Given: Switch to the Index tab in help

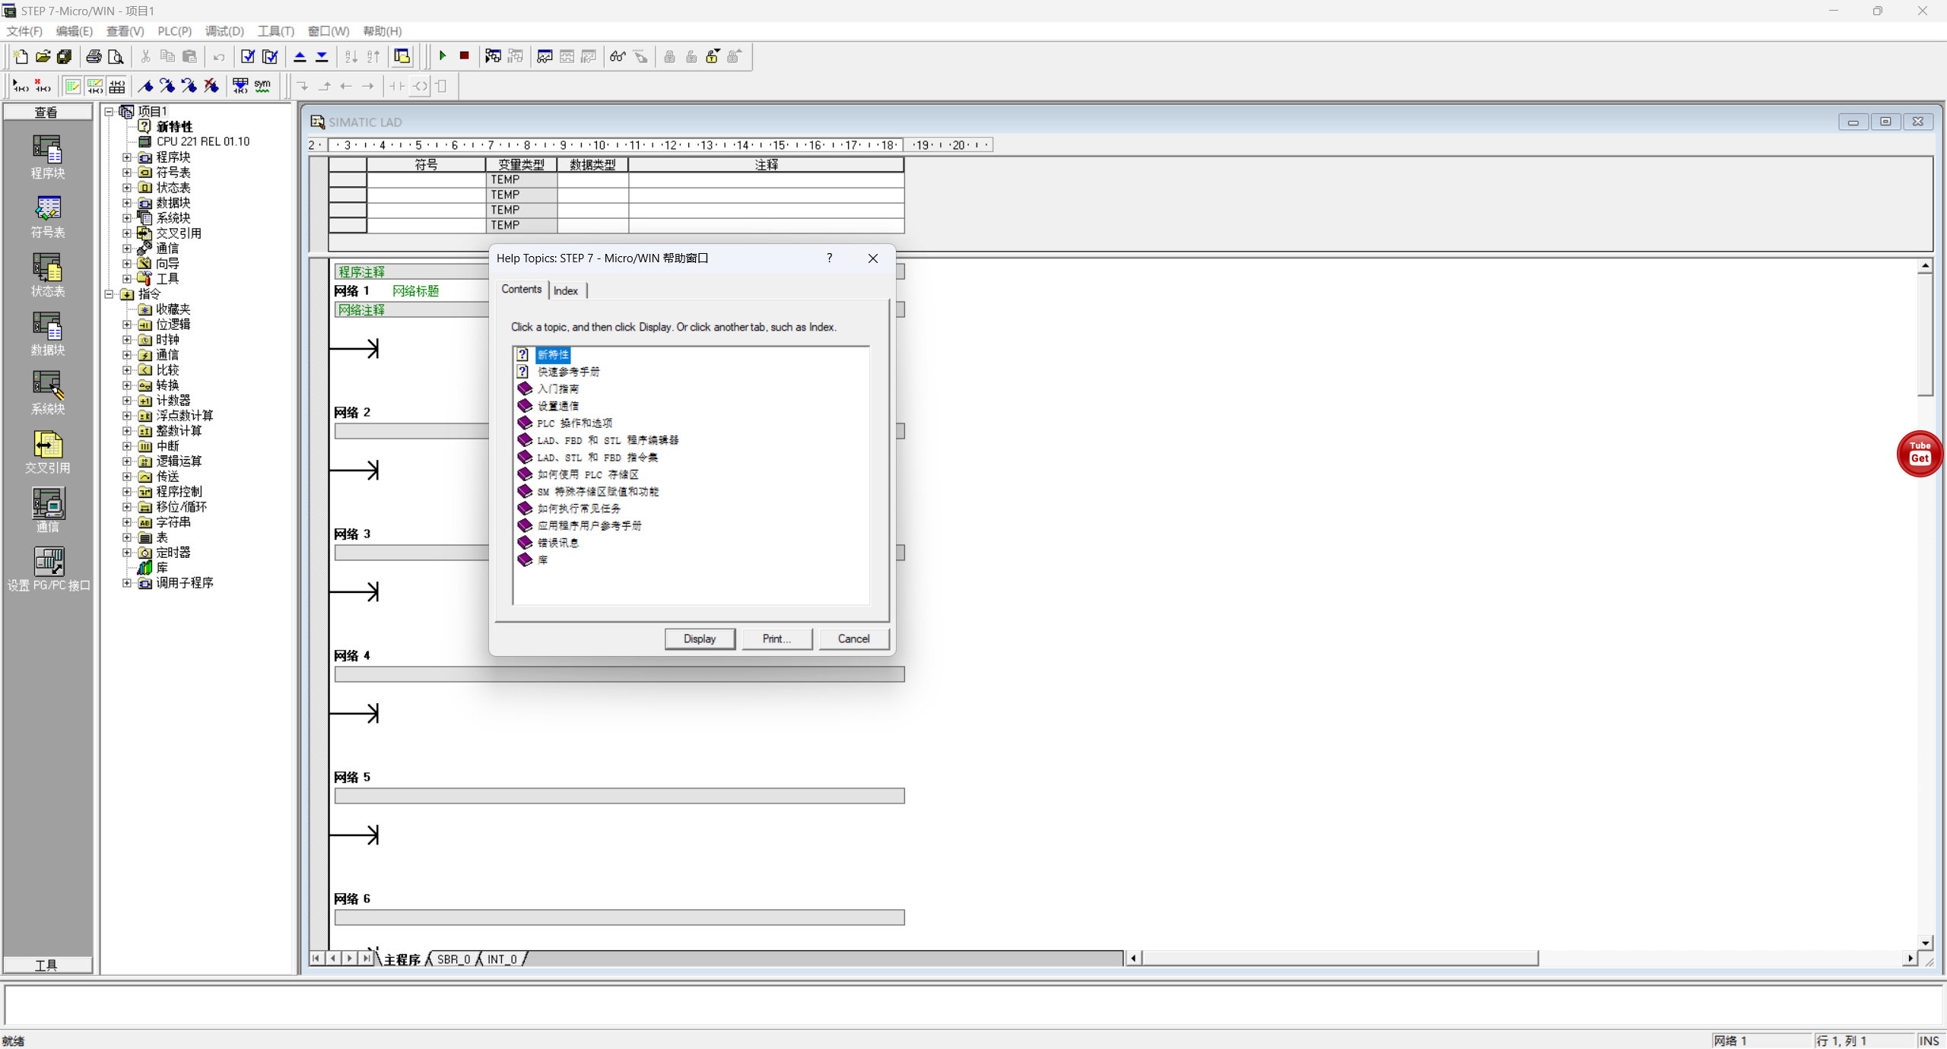Looking at the screenshot, I should [565, 290].
